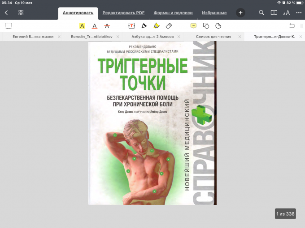
Task: Tap the toolbar drag handle at right edge
Action: [301, 26]
